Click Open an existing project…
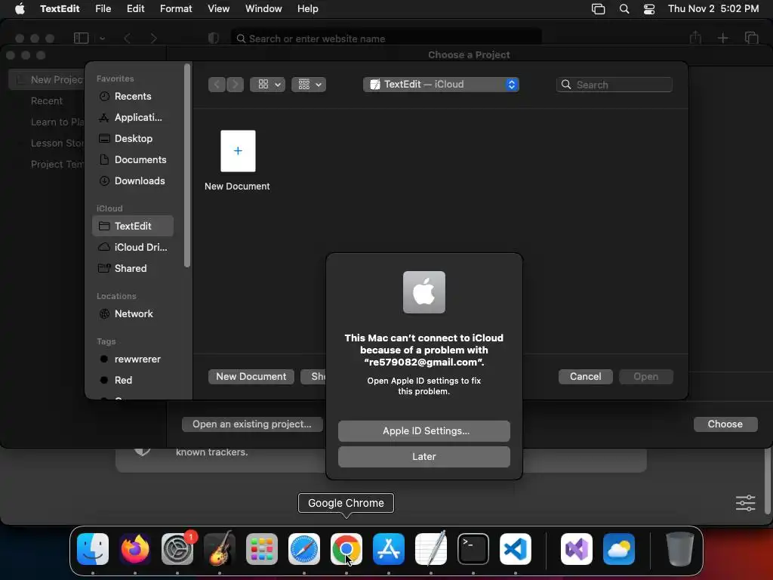Viewport: 773px width, 580px height. pos(252,424)
